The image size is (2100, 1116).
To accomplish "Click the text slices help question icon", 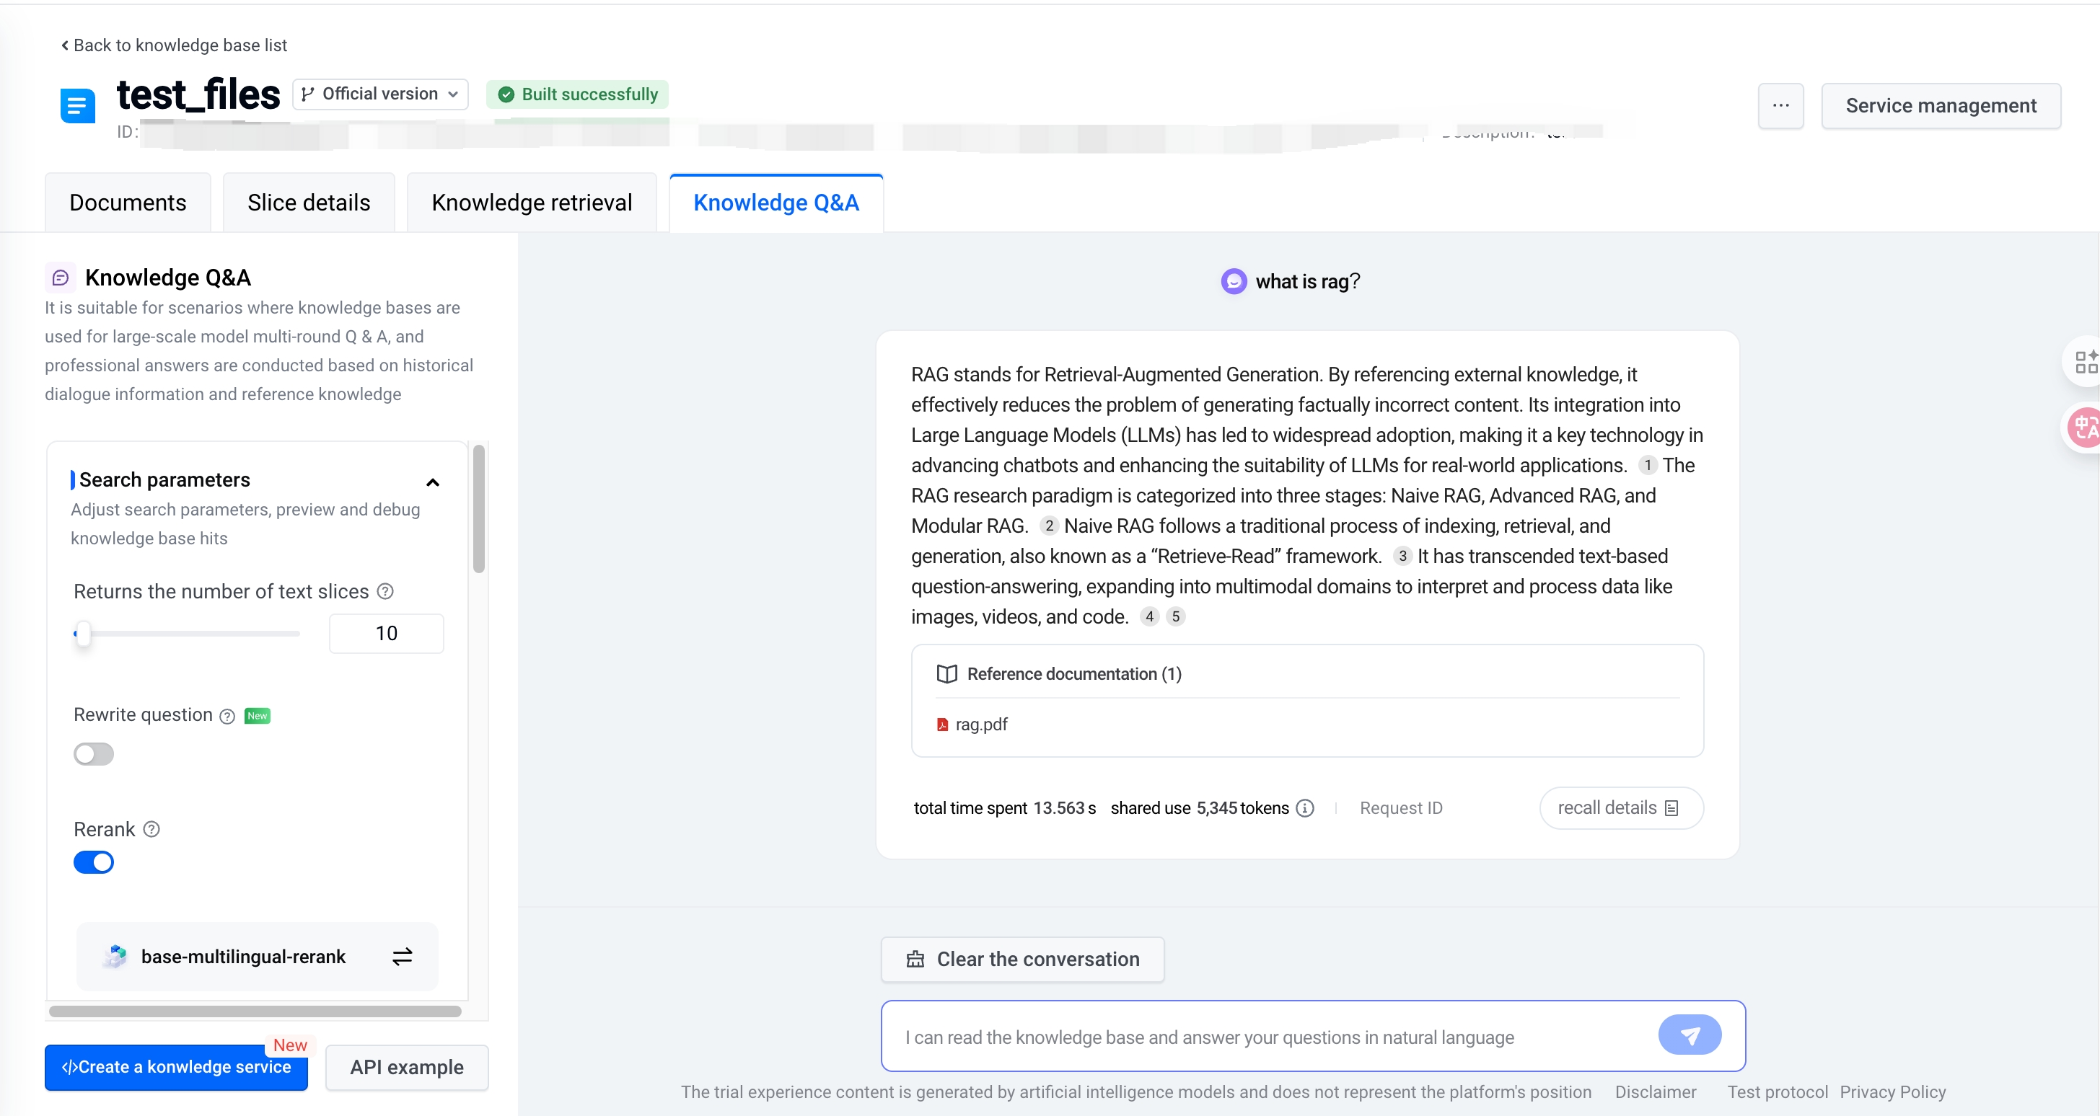I will (x=386, y=591).
